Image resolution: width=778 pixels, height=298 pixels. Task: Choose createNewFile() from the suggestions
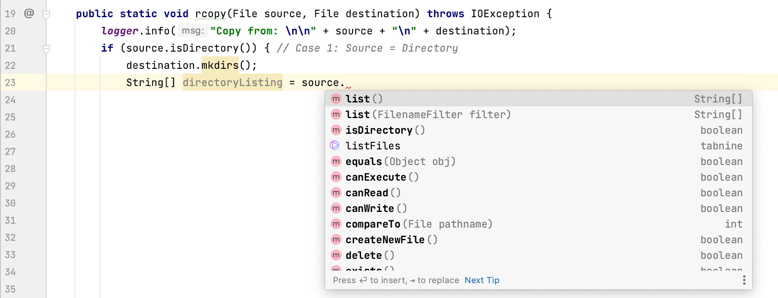tap(391, 240)
